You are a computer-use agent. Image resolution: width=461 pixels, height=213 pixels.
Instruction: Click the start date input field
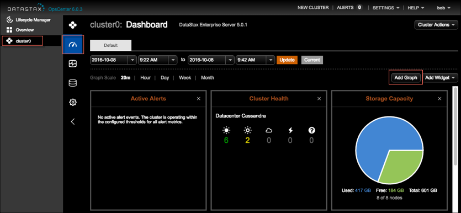[x=109, y=60]
